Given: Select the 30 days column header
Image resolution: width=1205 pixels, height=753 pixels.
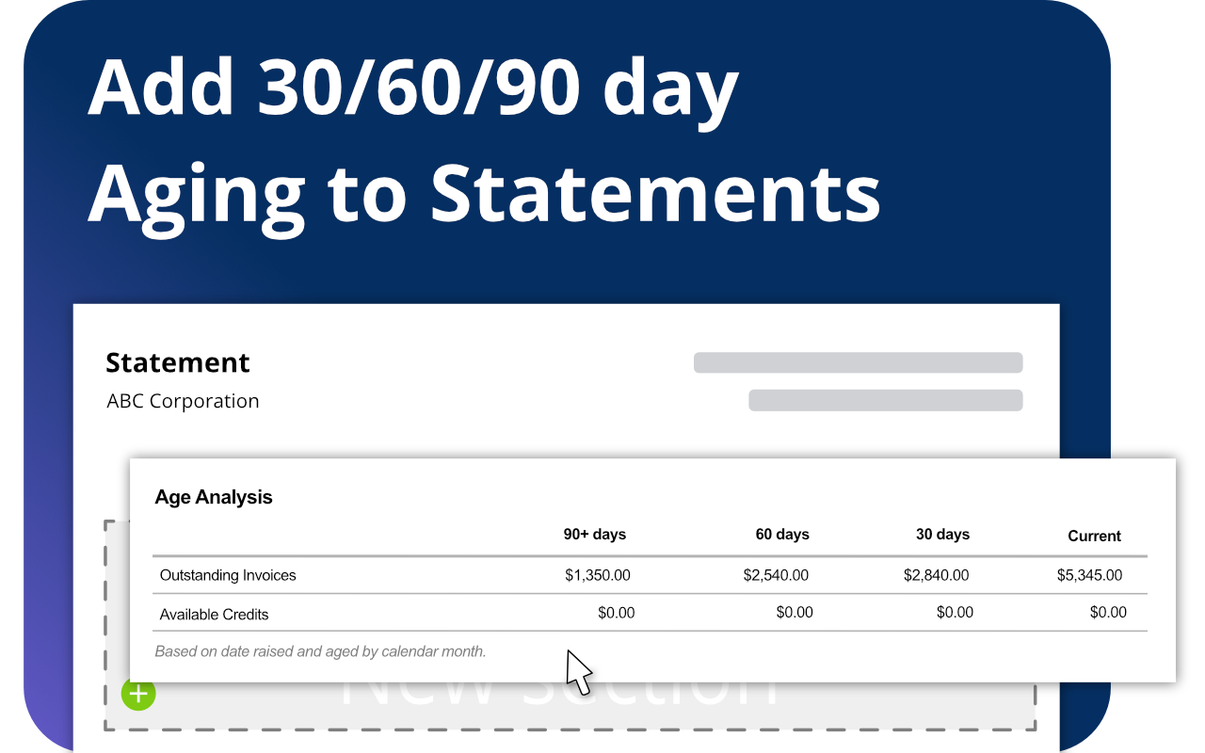Looking at the screenshot, I should [942, 534].
